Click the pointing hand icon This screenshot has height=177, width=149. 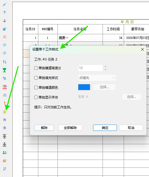pos(5,160)
